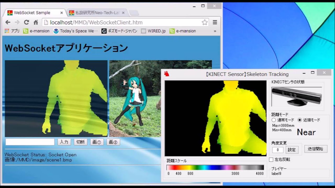Click the 画② button
The width and height of the screenshot is (335, 188).
click(x=113, y=142)
